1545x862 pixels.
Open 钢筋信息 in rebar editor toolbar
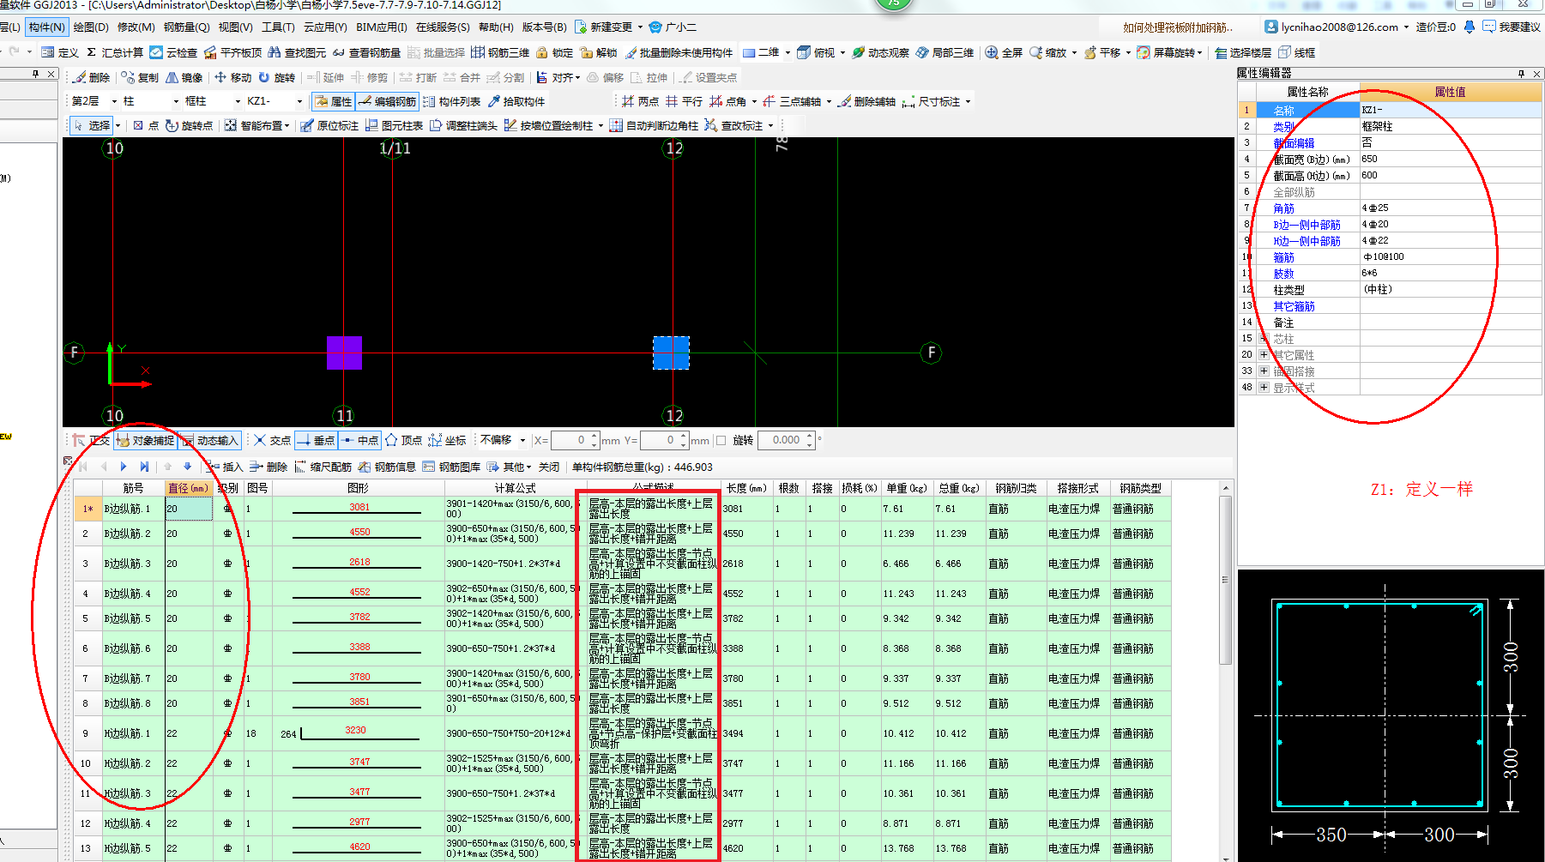(387, 467)
